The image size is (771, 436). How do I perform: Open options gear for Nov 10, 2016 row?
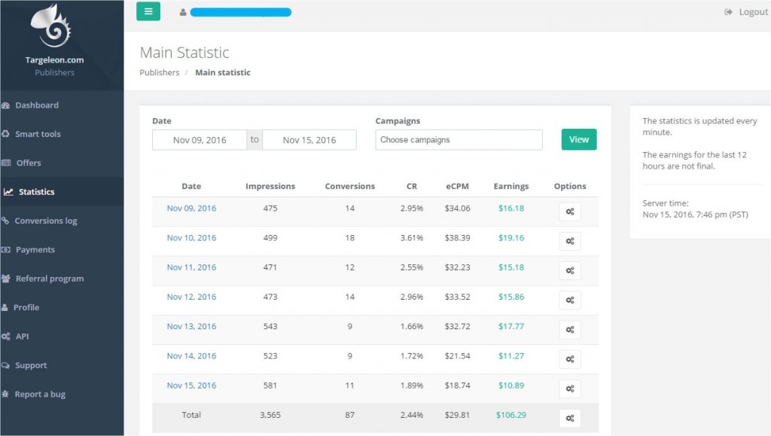(x=569, y=241)
